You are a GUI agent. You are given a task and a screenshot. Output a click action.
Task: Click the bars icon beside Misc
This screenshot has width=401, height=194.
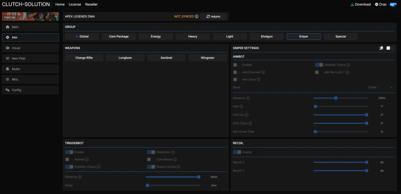(8, 79)
